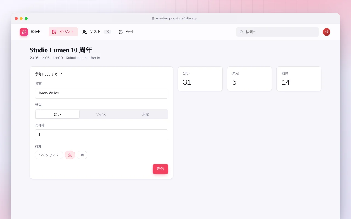The height and width of the screenshot is (219, 351).
Task: Click the 送信 submit button
Action: pyautogui.click(x=160, y=169)
